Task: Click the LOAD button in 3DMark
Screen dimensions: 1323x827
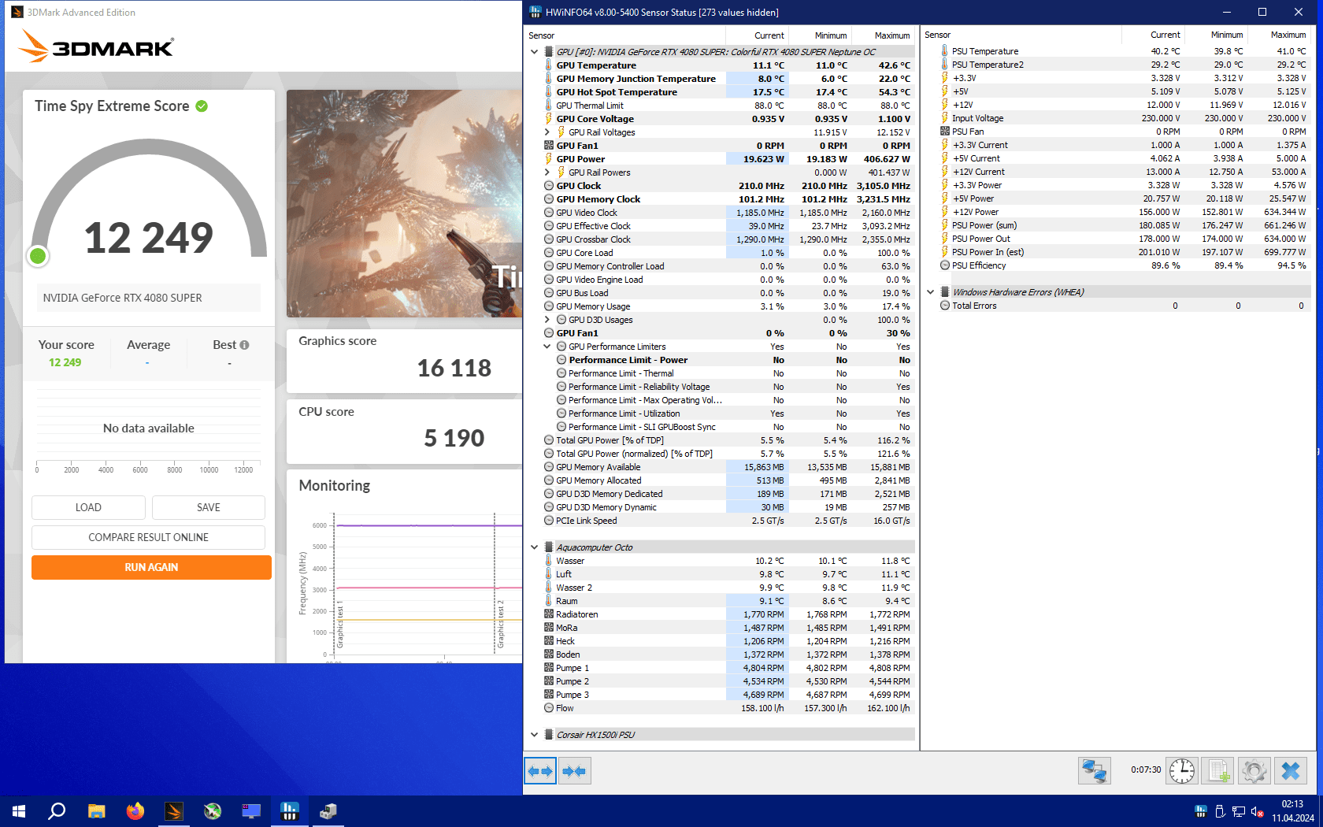Action: [x=88, y=507]
